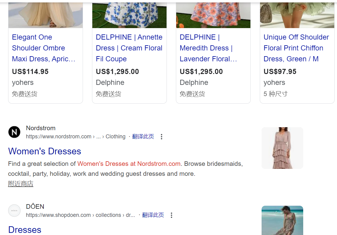Click the orange floral dress product image
337x235 pixels.
pyautogui.click(x=213, y=15)
